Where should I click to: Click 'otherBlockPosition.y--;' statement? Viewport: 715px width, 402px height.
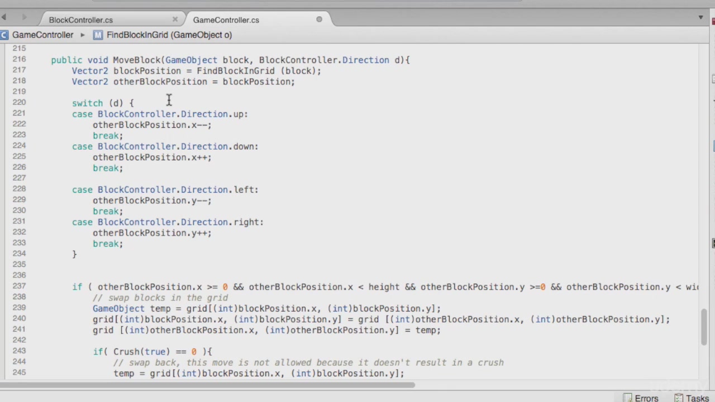[x=152, y=200]
